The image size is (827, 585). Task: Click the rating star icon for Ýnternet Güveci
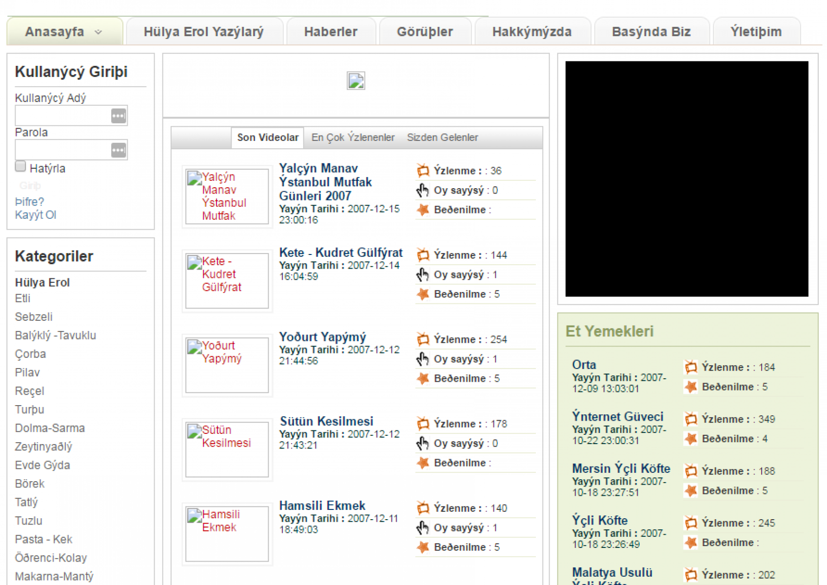coord(690,439)
